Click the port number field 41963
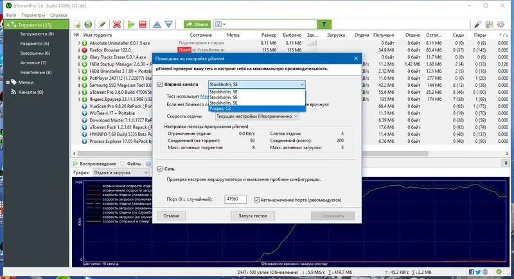Screen dimensions: 514x279 [235, 199]
